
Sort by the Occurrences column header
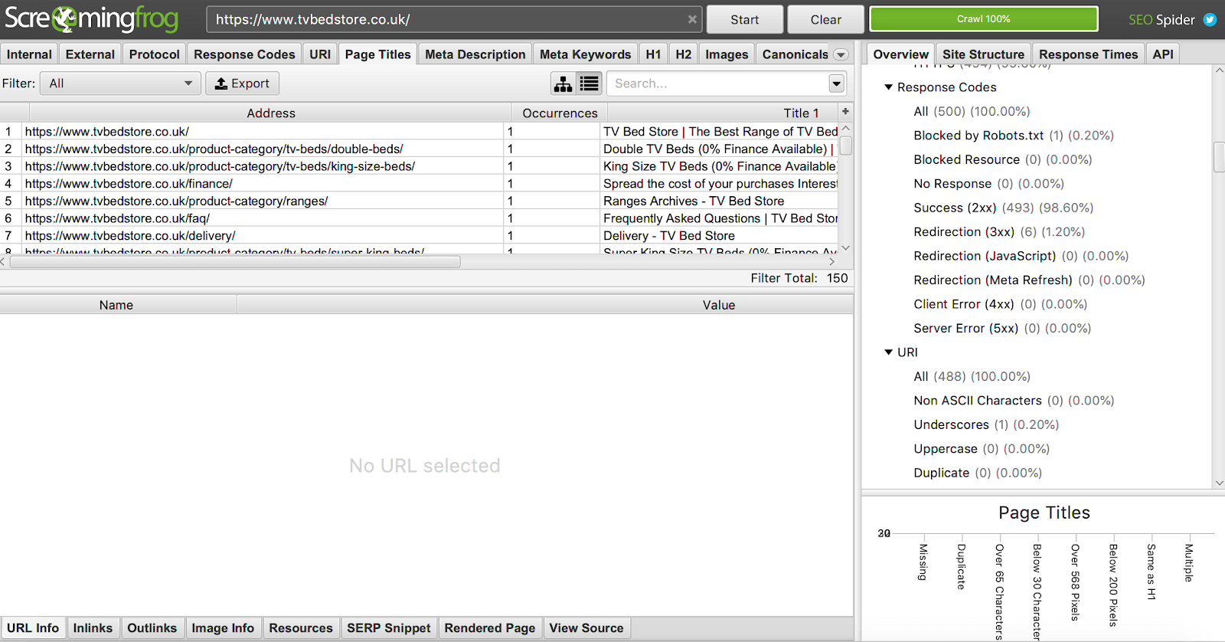[x=560, y=113]
